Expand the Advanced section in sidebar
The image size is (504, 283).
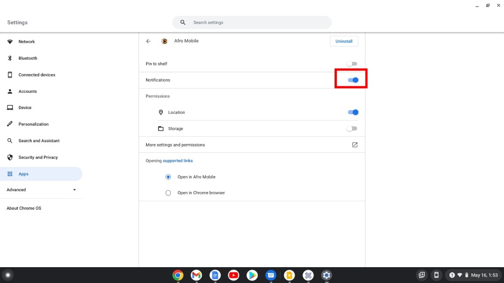click(41, 190)
